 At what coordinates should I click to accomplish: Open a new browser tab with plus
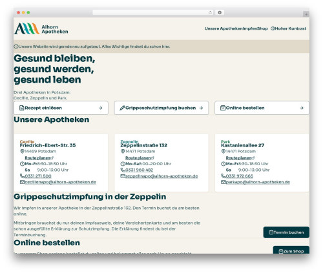tap(306, 14)
